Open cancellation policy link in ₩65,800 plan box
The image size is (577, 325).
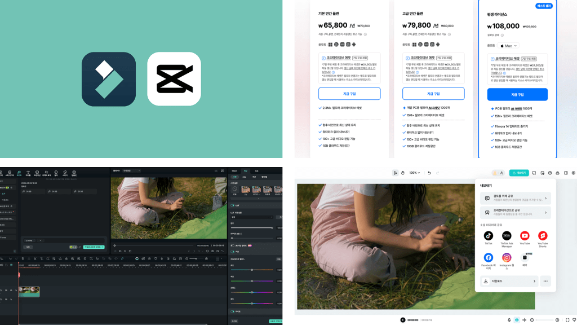coord(359,68)
